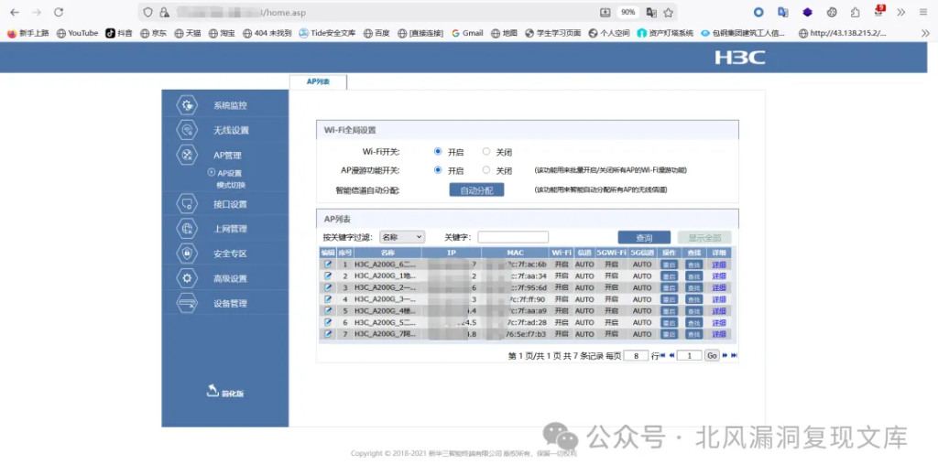
Task: Reload the page with browser refresh icon
Action: [x=59, y=13]
